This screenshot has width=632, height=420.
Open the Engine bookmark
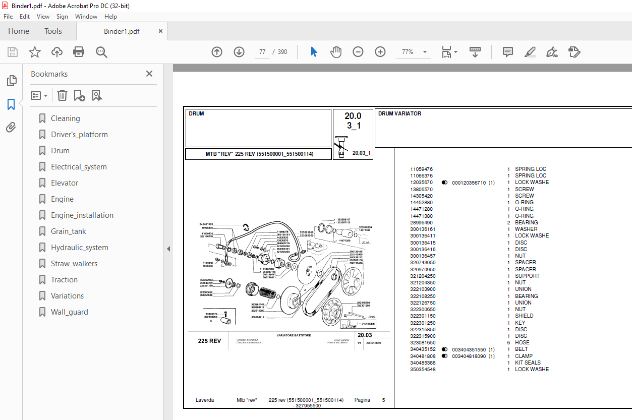(x=62, y=199)
